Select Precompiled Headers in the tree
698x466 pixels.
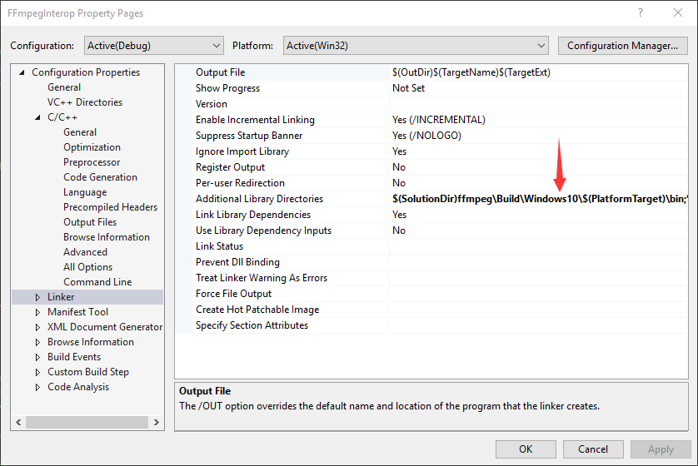111,207
